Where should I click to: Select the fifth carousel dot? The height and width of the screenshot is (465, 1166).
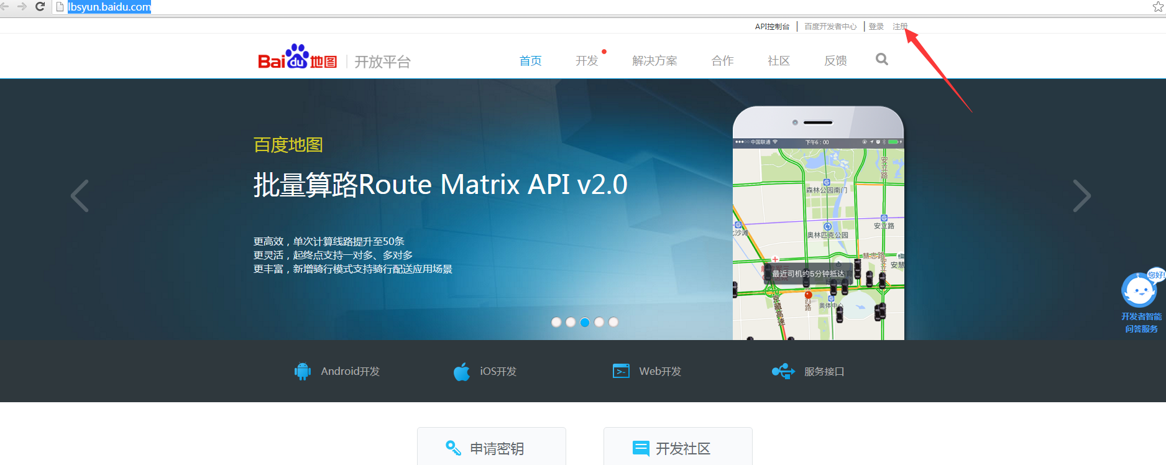pos(613,322)
